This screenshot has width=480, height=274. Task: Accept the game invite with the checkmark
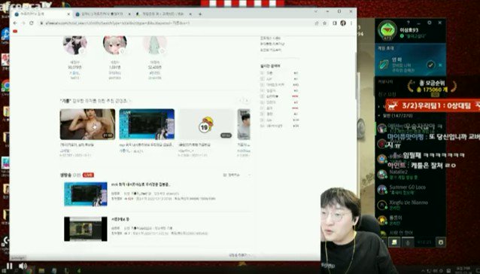point(430,65)
